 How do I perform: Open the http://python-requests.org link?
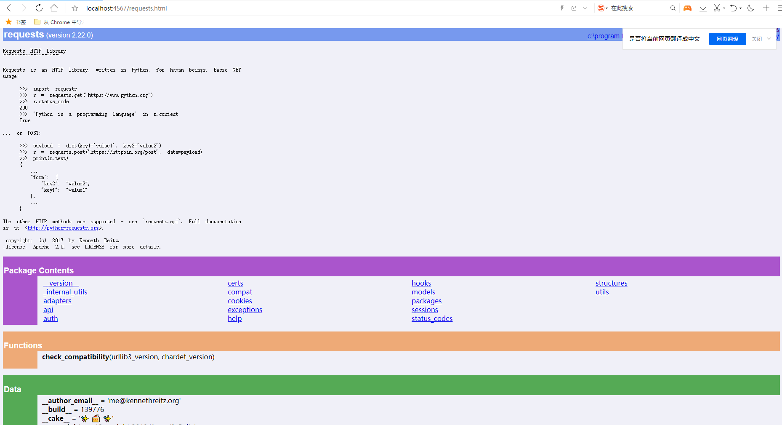pyautogui.click(x=63, y=228)
